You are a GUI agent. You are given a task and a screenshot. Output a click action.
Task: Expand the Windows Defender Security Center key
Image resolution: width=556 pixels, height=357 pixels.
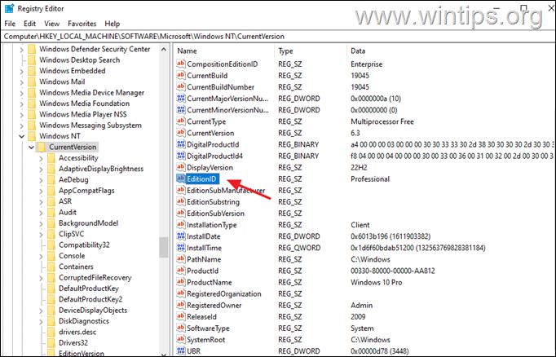(x=22, y=49)
